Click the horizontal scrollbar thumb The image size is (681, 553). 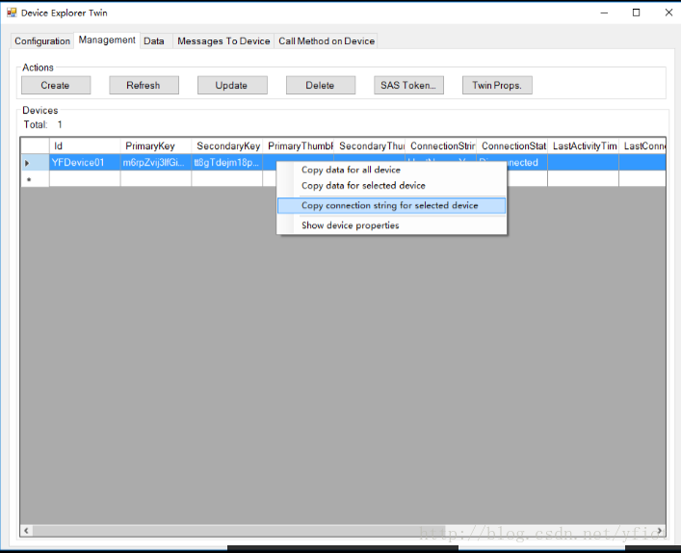click(239, 531)
